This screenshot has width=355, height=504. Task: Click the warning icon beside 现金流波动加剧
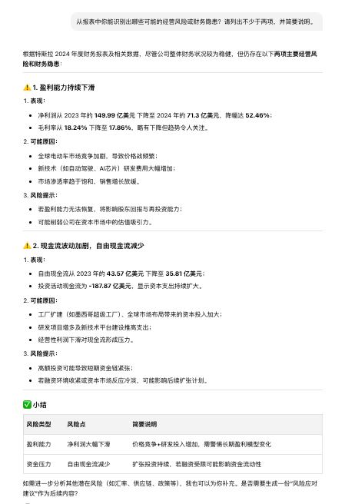27,246
